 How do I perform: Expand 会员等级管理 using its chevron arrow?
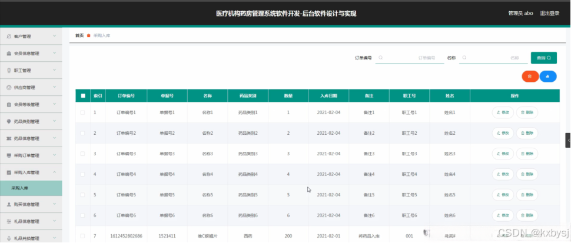(54, 104)
